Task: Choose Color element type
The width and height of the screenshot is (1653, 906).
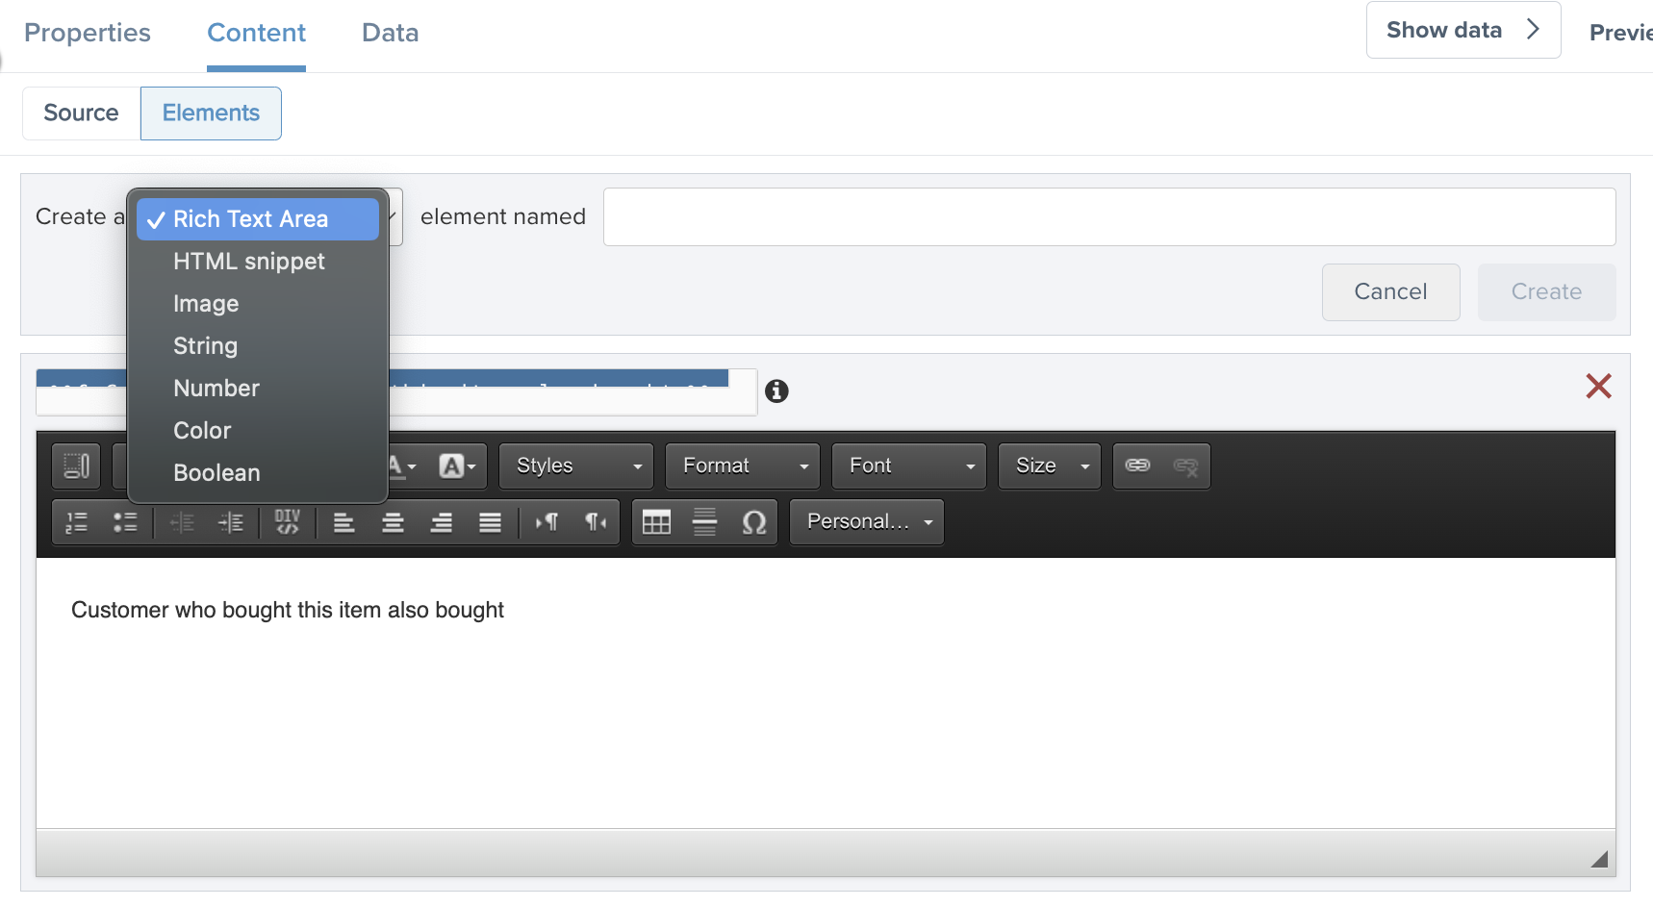Action: coord(258,431)
